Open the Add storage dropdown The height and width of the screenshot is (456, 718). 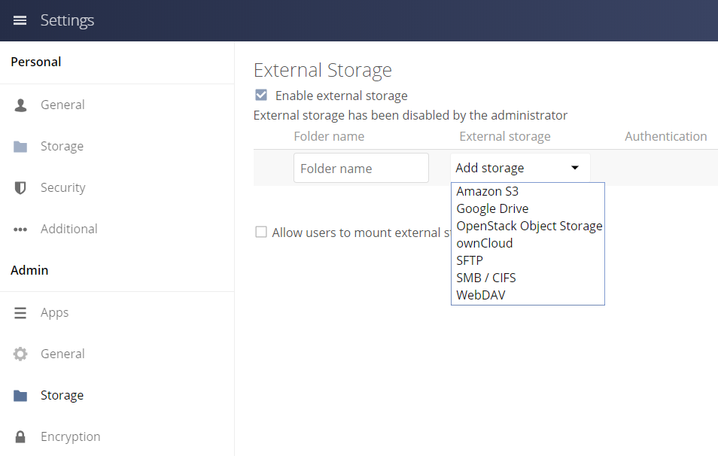point(519,167)
